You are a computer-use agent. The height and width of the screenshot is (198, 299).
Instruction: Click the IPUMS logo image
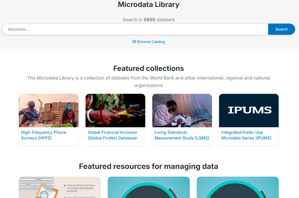pyautogui.click(x=249, y=111)
